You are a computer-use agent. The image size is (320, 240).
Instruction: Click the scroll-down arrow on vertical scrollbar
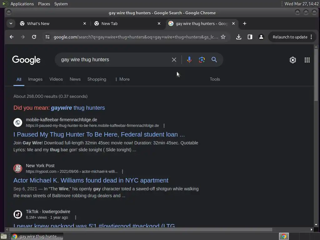pos(316,225)
